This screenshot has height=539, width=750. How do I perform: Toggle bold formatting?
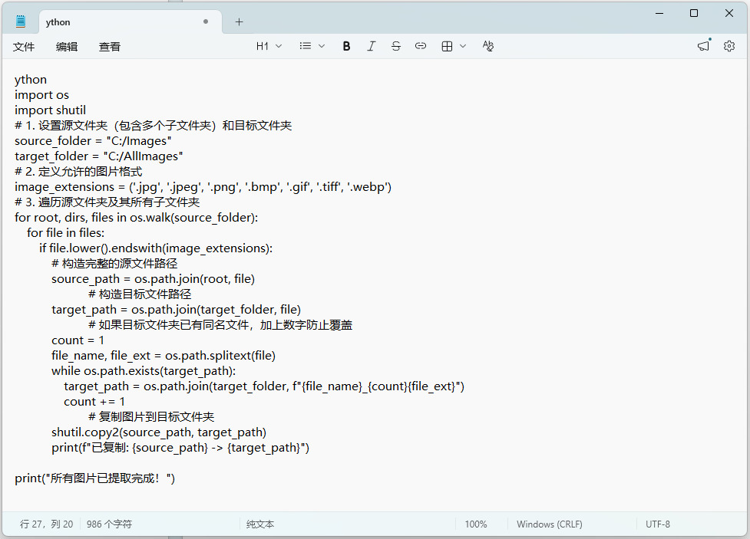(346, 46)
